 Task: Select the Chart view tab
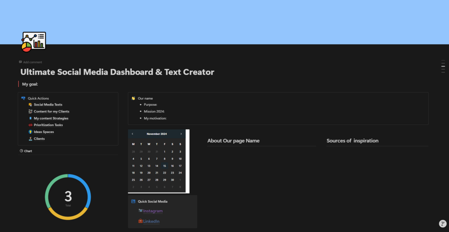[26, 151]
